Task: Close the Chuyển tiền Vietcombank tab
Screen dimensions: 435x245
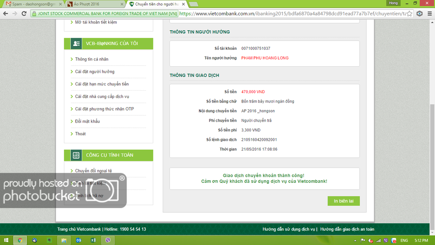Action: pyautogui.click(x=184, y=4)
